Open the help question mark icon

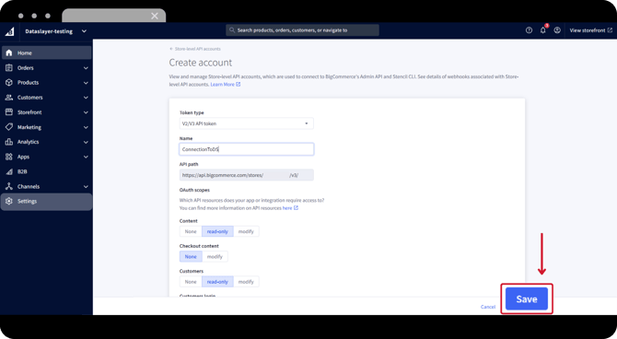coord(529,30)
